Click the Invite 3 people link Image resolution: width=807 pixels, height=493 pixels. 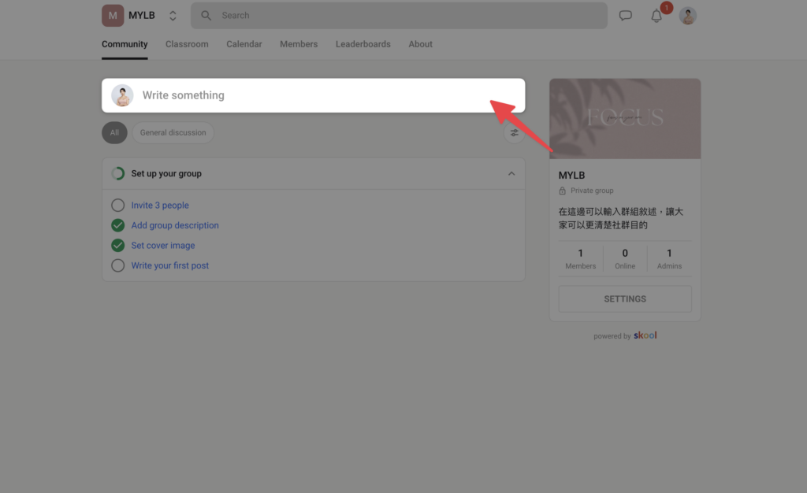tap(160, 205)
